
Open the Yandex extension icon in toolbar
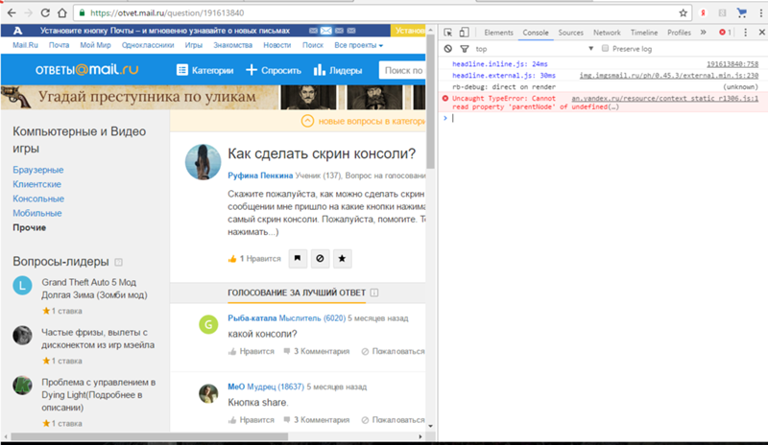pyautogui.click(x=703, y=13)
